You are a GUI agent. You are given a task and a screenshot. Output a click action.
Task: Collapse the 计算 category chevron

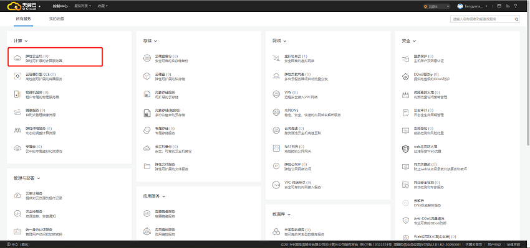tap(26, 41)
